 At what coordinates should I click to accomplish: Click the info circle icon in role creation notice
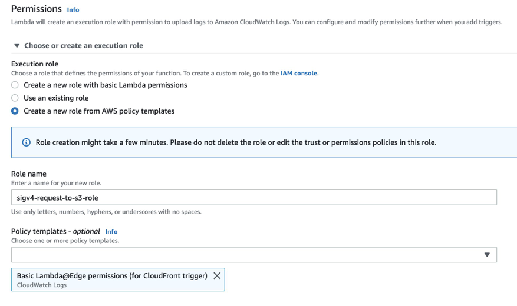coord(26,142)
